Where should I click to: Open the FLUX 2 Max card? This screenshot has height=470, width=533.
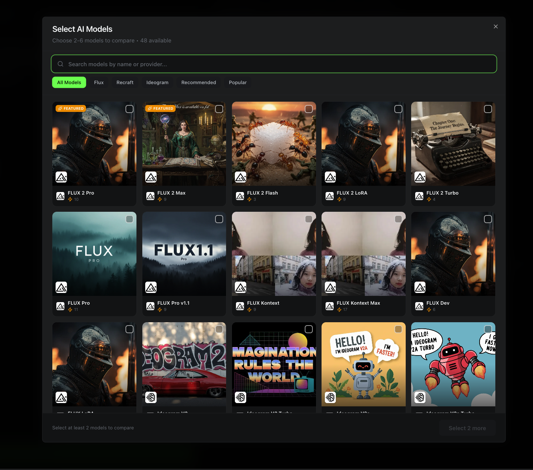tap(184, 154)
